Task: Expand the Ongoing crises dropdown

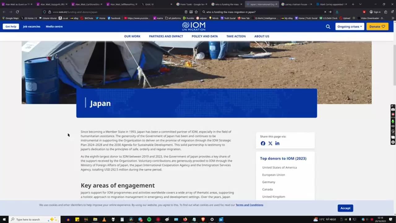Action: [350, 27]
